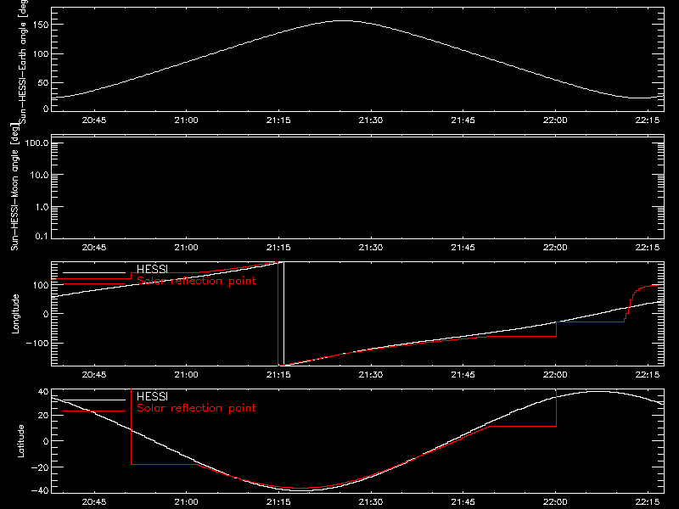Click the 150 tick on Sun-HESSI-Earth axis
Image resolution: width=679 pixels, height=509 pixels.
(41, 25)
